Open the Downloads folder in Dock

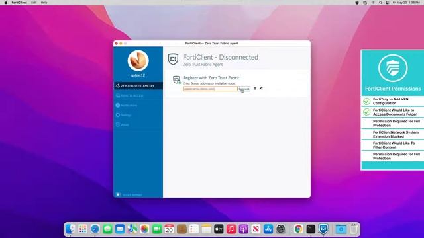point(341,229)
